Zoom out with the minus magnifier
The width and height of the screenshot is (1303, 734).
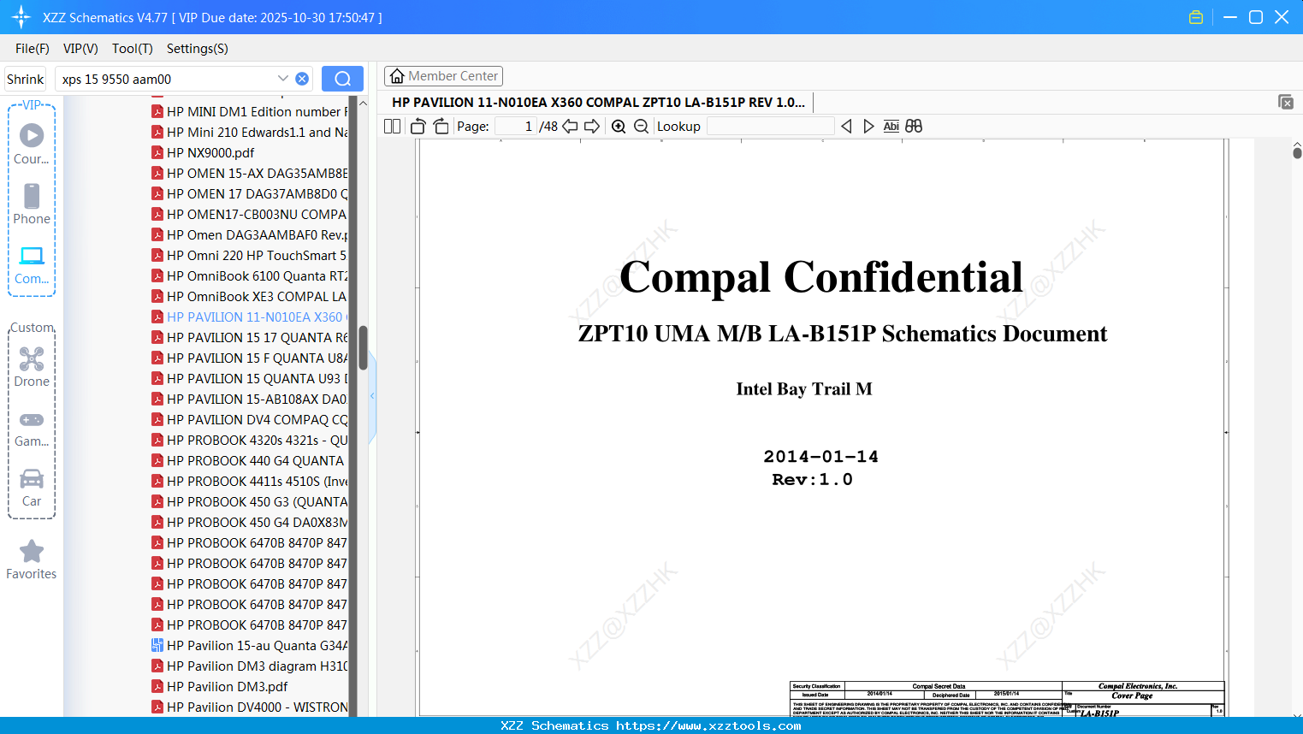641,127
